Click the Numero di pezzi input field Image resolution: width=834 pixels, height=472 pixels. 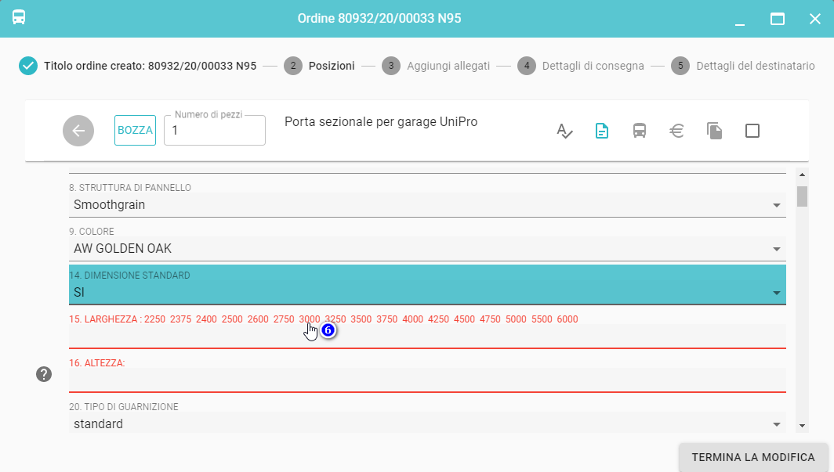click(215, 131)
